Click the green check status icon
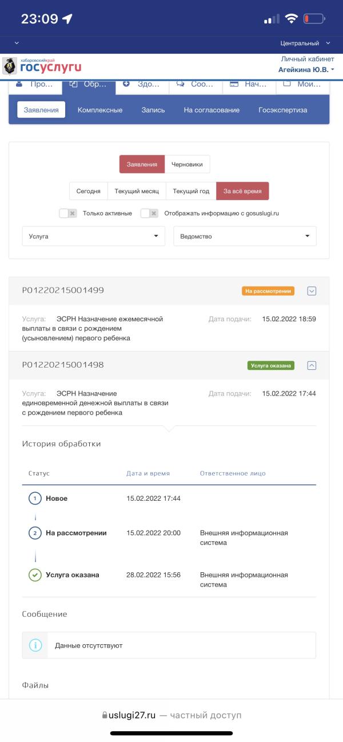Viewport: 343px width, 742px height. [35, 575]
